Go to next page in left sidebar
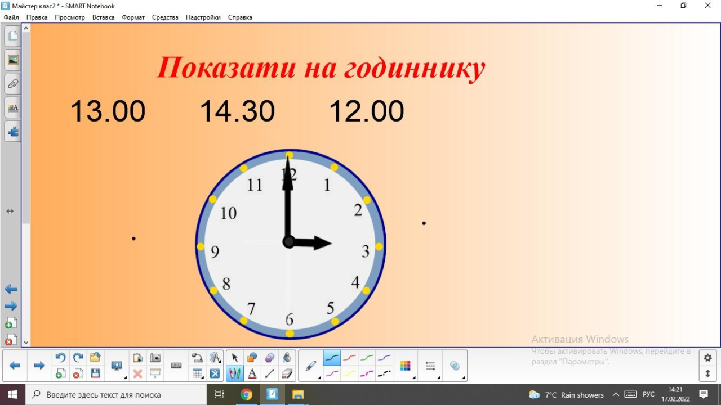Screen dimensions: 721x405 click(x=11, y=306)
